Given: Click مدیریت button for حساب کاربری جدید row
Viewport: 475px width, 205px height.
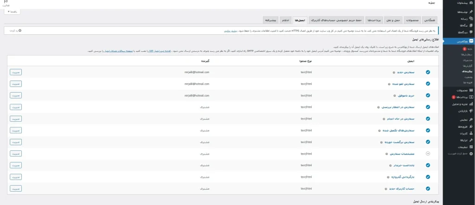Looking at the screenshot, I should (16, 188).
